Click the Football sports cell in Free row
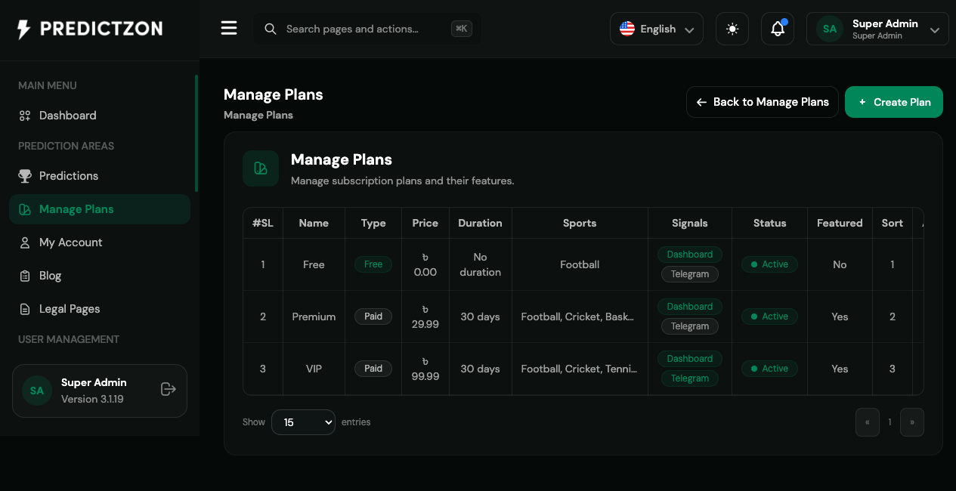 click(x=580, y=264)
